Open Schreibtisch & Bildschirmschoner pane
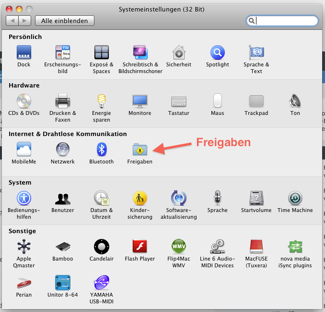 click(140, 52)
